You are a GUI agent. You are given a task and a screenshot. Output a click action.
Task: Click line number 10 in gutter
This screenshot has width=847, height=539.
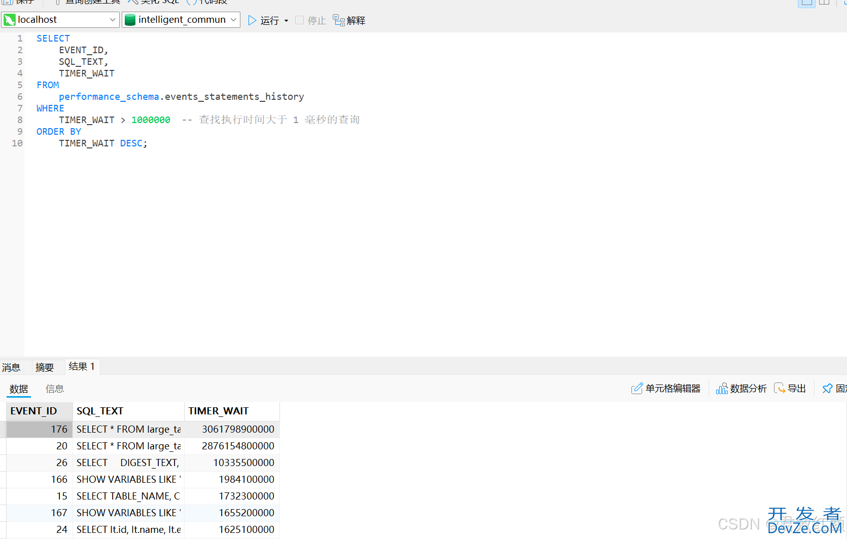pyautogui.click(x=17, y=143)
